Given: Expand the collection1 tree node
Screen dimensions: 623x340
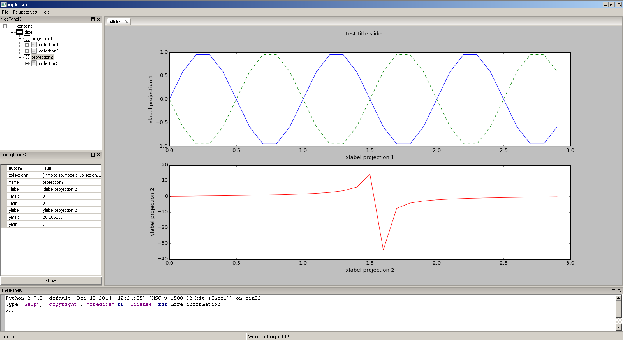Looking at the screenshot, I should (27, 45).
